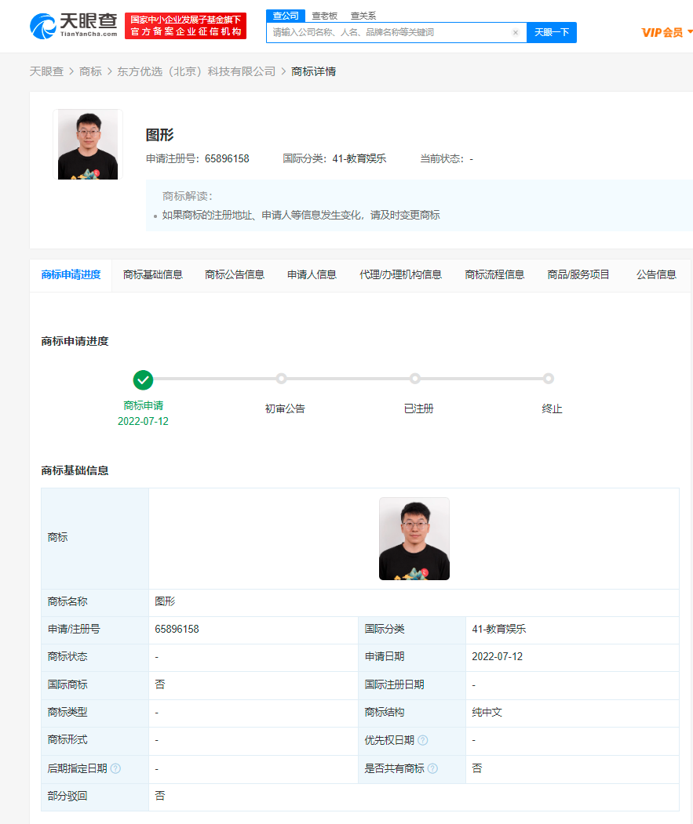
Task: Select the 终止 progress step circle
Action: (x=549, y=379)
